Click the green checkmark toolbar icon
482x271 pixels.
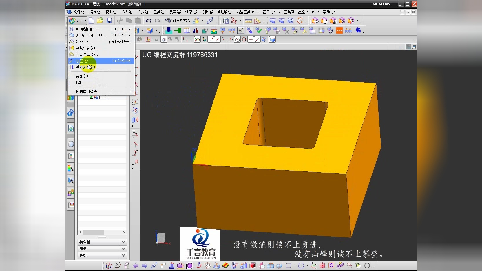coord(259,30)
